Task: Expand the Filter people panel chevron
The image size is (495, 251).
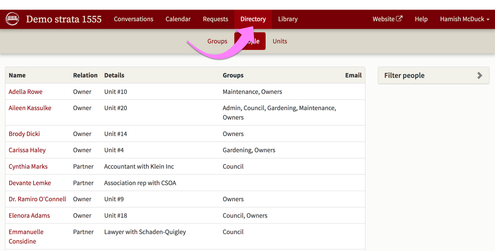Action: tap(479, 76)
